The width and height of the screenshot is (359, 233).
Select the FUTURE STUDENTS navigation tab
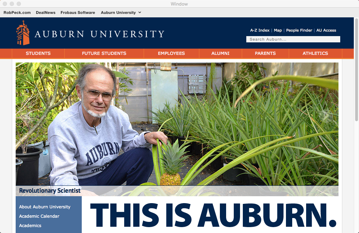point(104,53)
